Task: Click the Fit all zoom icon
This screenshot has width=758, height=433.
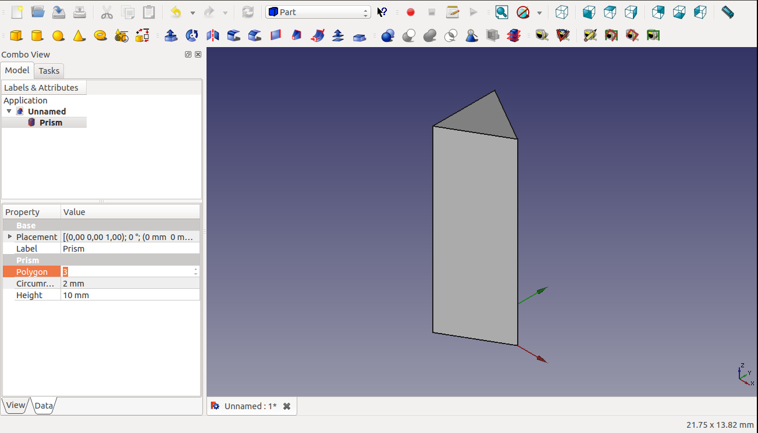Action: [501, 12]
